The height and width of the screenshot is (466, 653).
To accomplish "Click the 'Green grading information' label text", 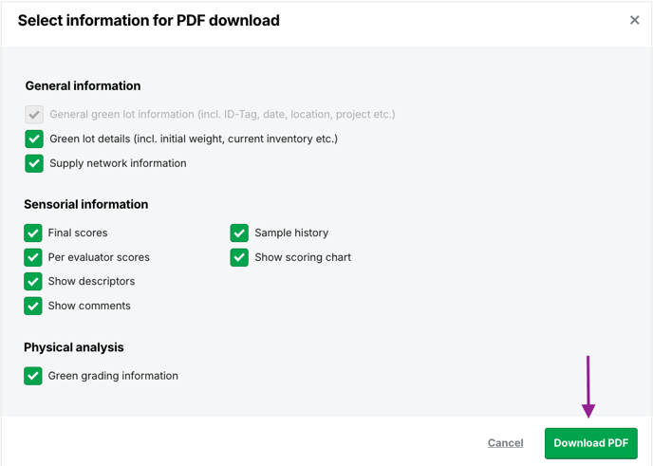I will coord(113,376).
